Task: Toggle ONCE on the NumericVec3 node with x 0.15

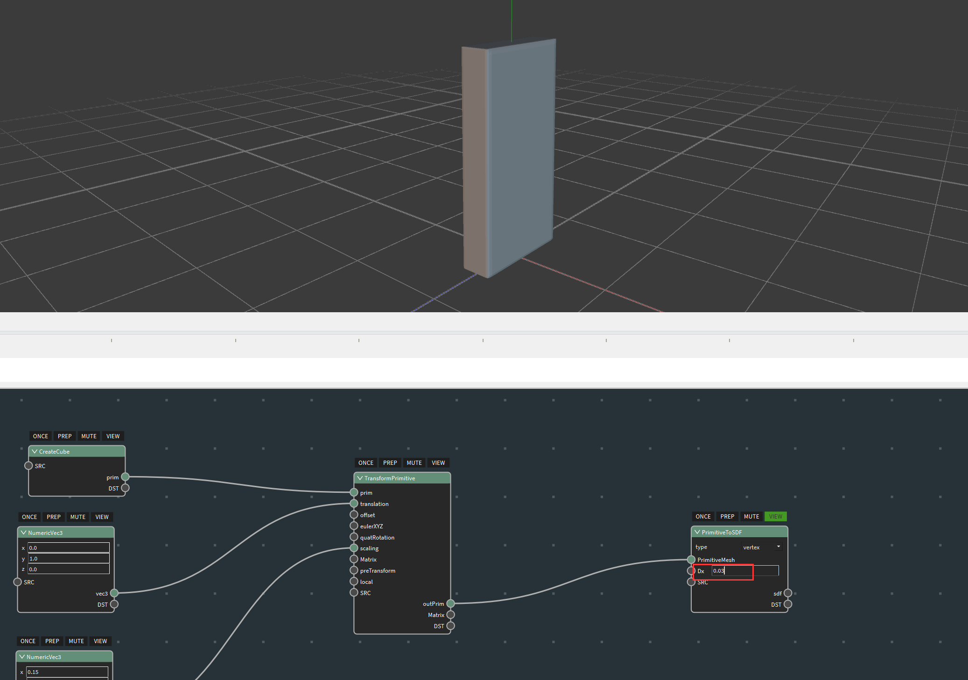Action: 28,641
